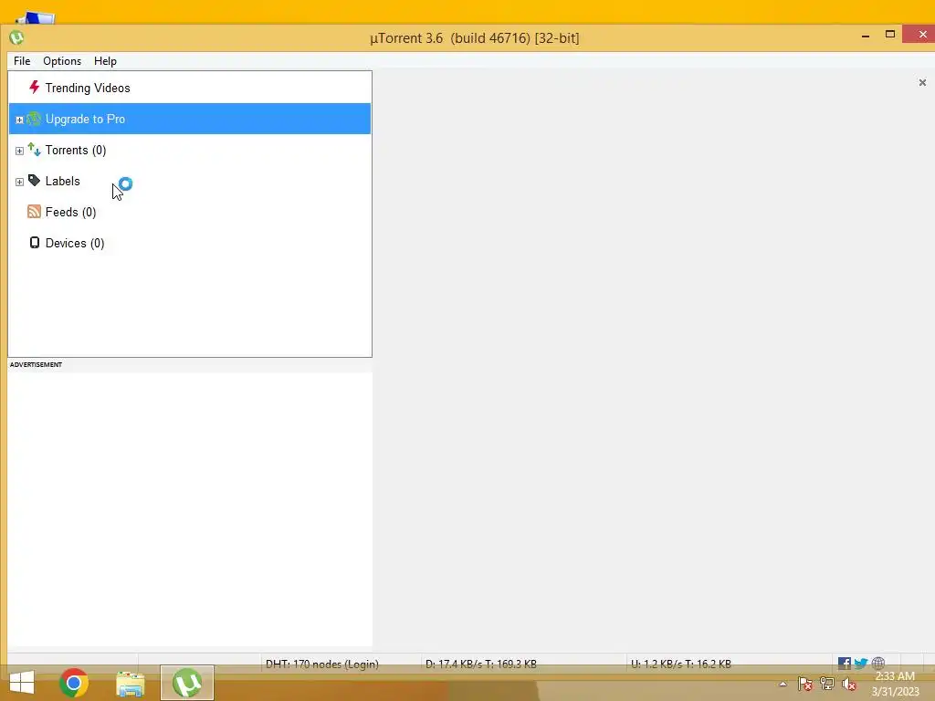
Task: Open the File menu
Action: [x=22, y=61]
